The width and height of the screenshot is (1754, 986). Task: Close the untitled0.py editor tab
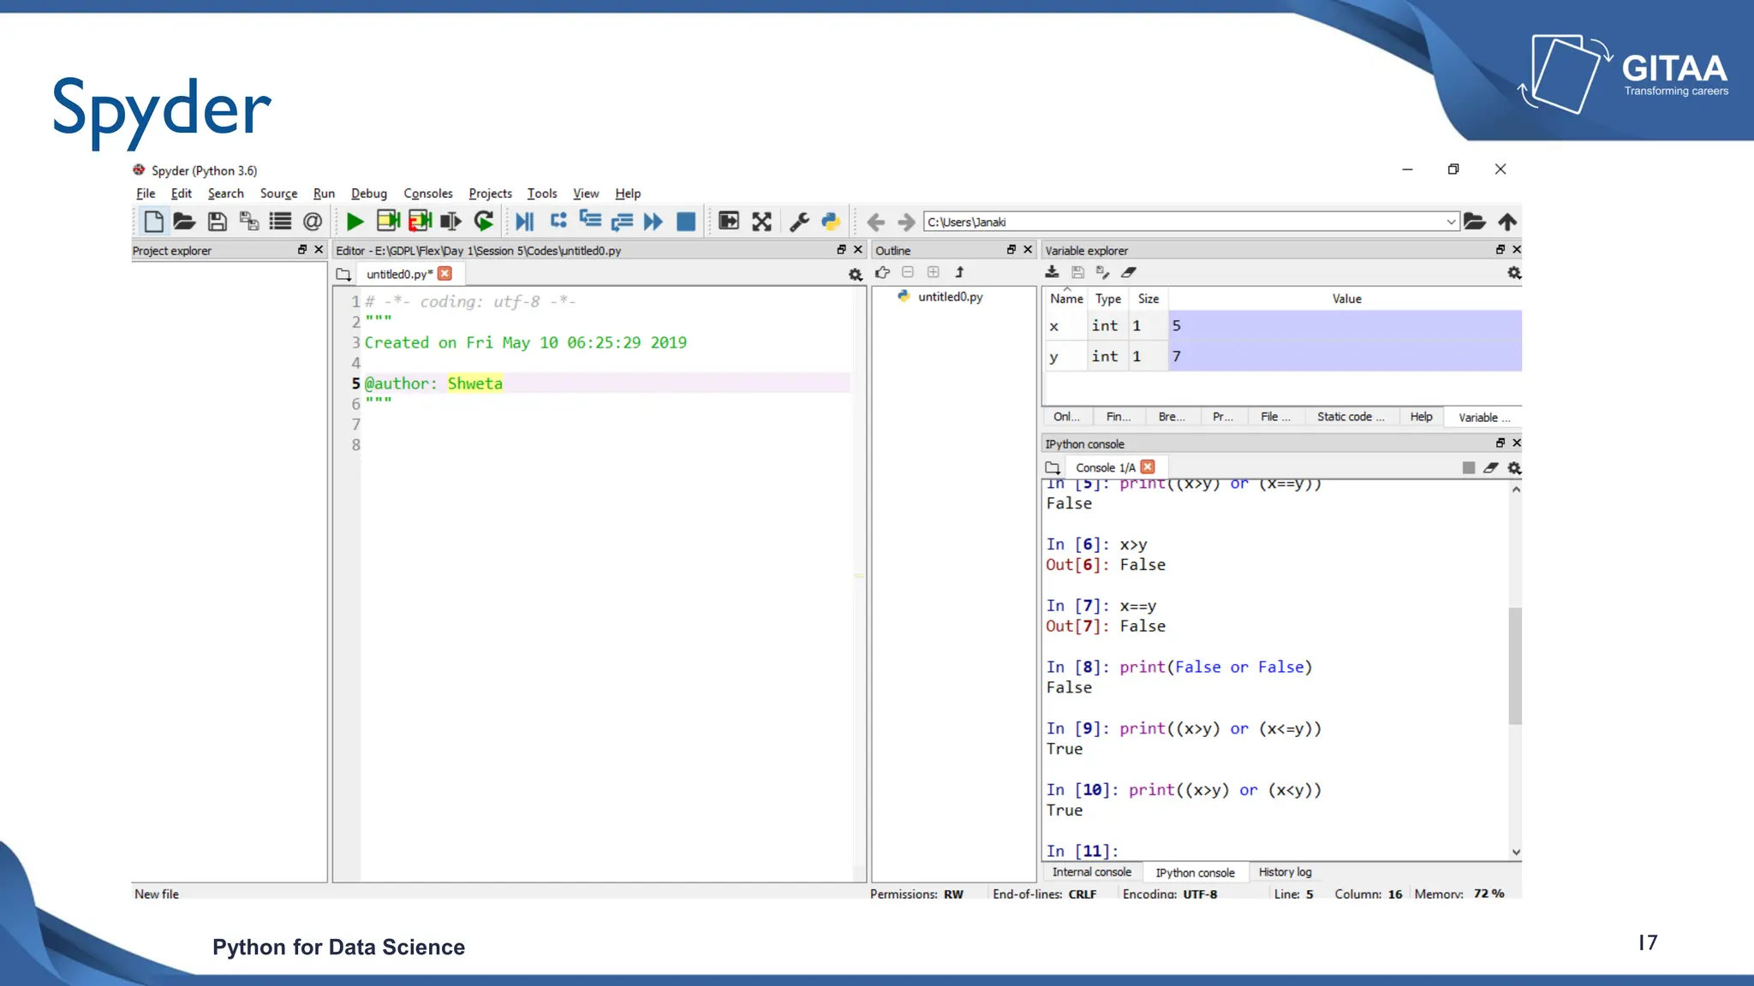click(x=444, y=274)
